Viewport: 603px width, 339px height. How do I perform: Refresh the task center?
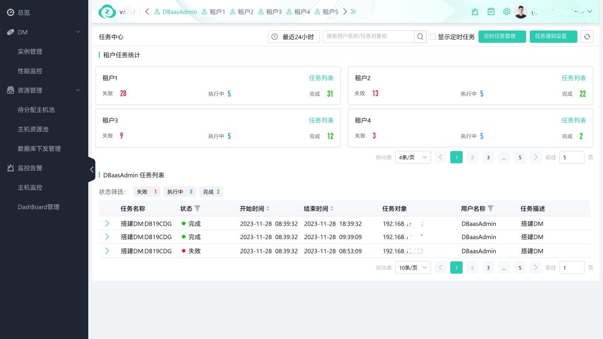click(x=587, y=36)
